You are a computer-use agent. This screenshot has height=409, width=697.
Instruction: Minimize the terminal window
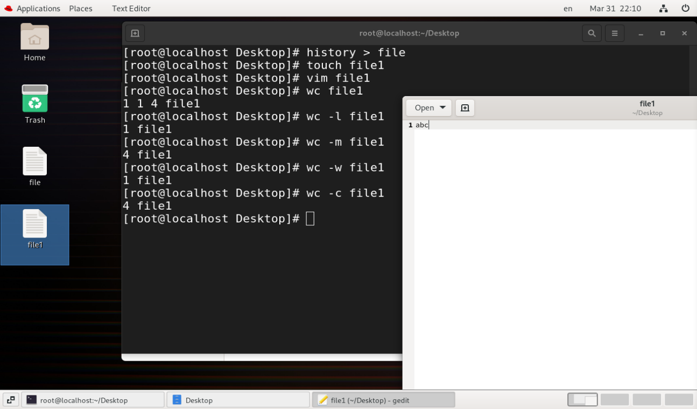point(641,33)
